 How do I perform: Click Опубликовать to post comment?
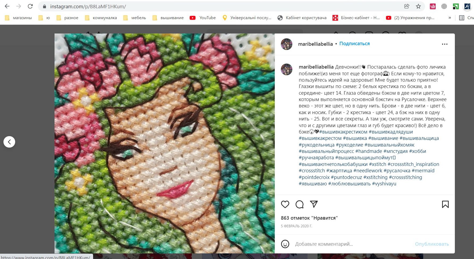[x=432, y=244]
